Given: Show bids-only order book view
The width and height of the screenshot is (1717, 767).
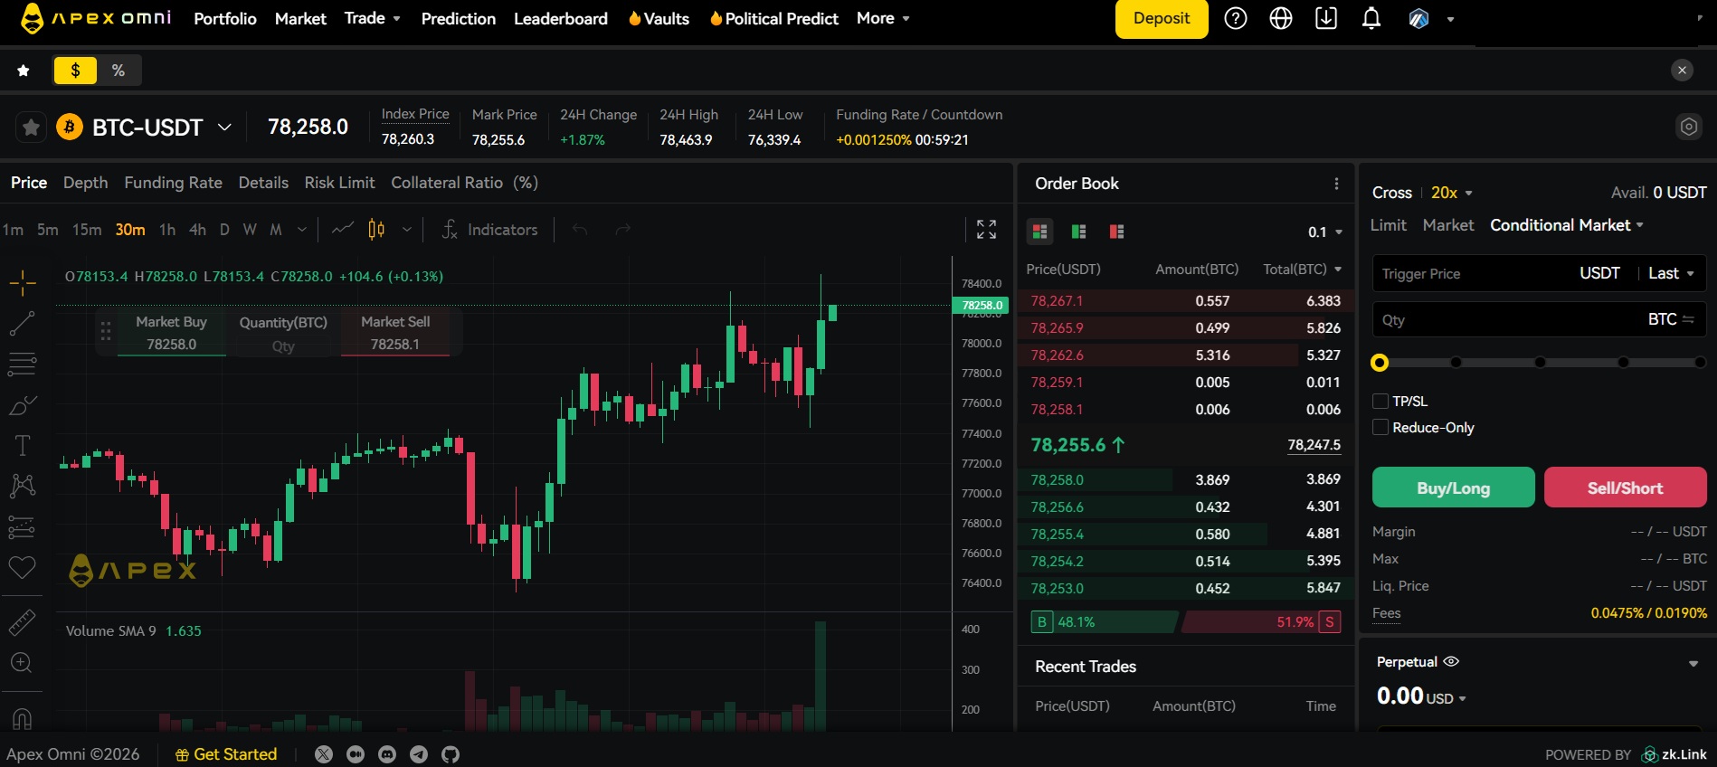Looking at the screenshot, I should (x=1078, y=232).
